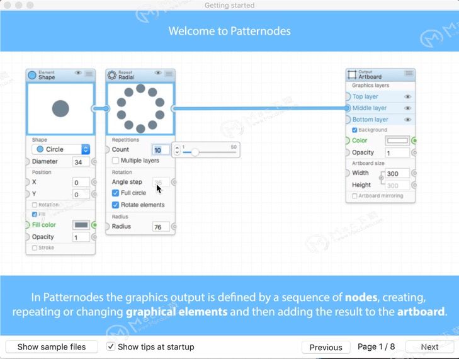This screenshot has width=459, height=359.
Task: Select the Middle layer row label
Action: [370, 108]
